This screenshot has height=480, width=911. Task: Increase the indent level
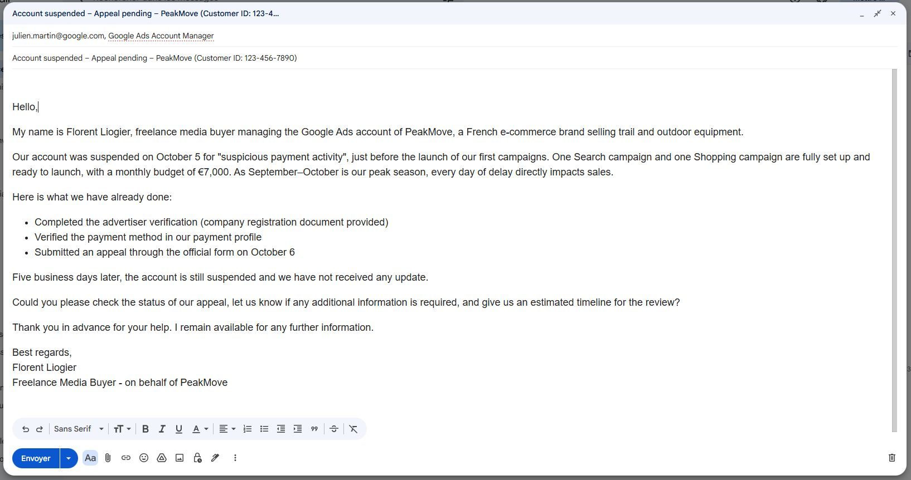pos(298,429)
